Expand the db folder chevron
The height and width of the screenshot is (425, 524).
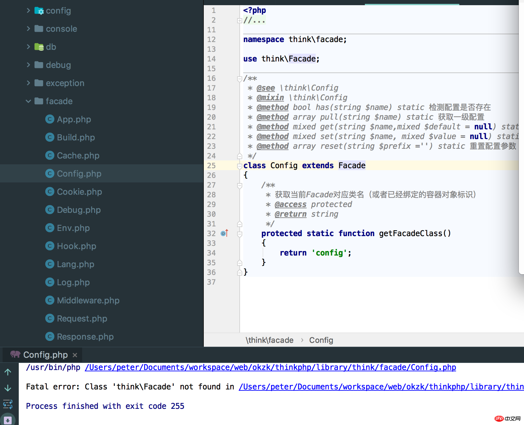point(28,47)
